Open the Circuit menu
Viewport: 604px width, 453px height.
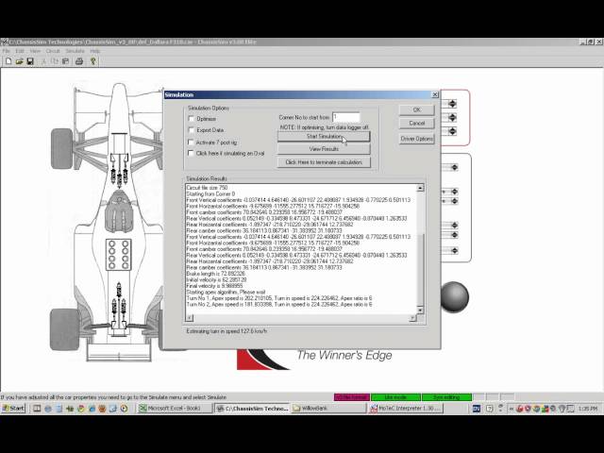pyautogui.click(x=53, y=51)
